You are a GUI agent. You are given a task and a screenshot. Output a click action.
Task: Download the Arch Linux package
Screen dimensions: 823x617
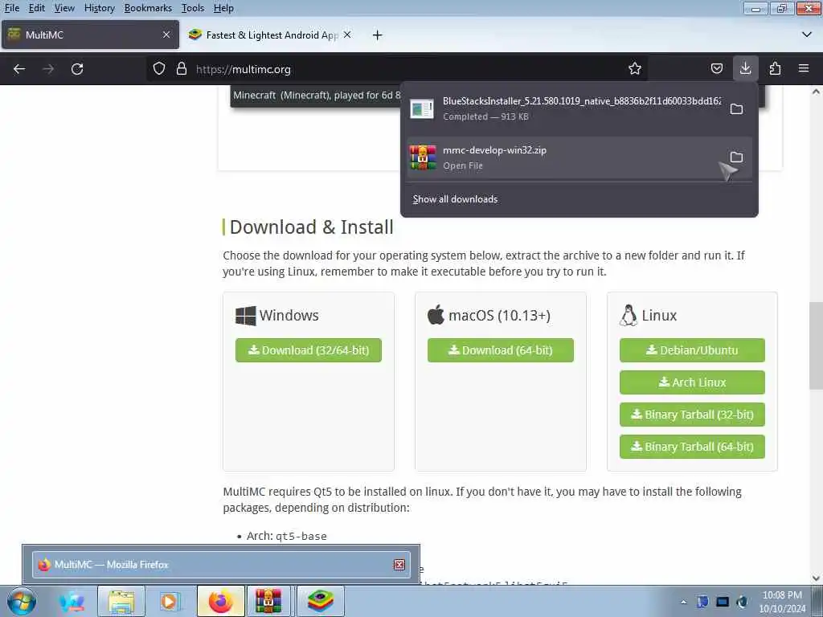692,382
